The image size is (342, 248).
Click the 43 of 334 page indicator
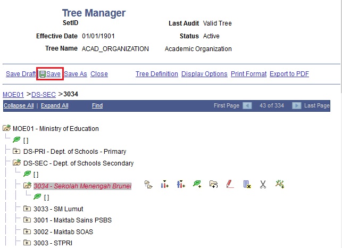[x=272, y=106]
